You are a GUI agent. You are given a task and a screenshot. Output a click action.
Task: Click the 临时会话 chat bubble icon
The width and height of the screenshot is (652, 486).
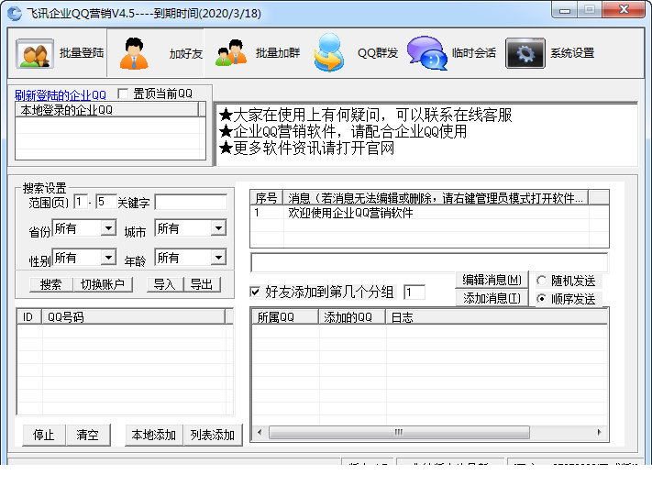coord(427,53)
